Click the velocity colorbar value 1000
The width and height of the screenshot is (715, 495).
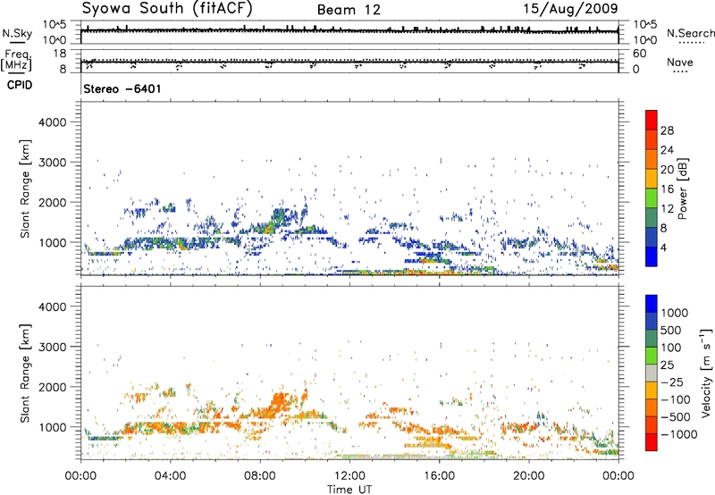coord(675,313)
